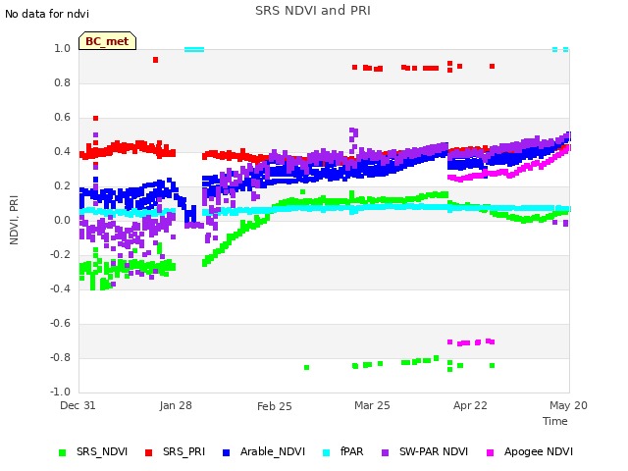The width and height of the screenshot is (628, 471).
Task: Toggle the fPAR series label
Action: (x=351, y=451)
